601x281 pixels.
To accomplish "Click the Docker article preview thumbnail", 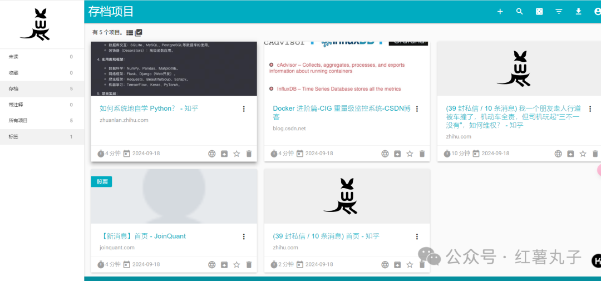I will coord(347,68).
